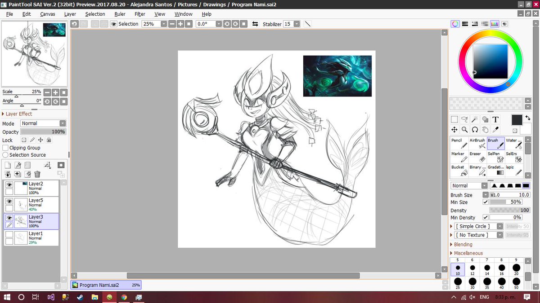Open the File menu

pos(9,14)
